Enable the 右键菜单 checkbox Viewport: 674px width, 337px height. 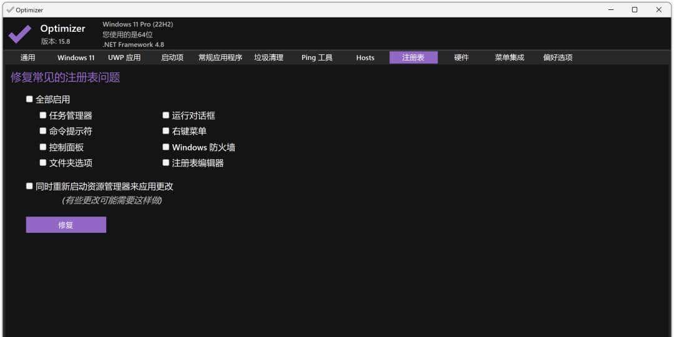(166, 131)
